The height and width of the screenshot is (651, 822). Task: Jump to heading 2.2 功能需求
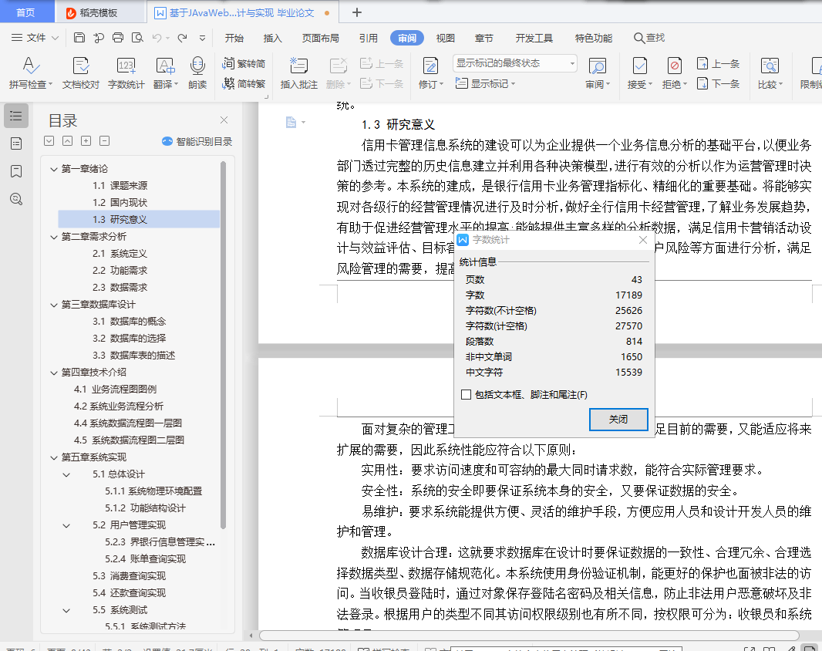[120, 271]
